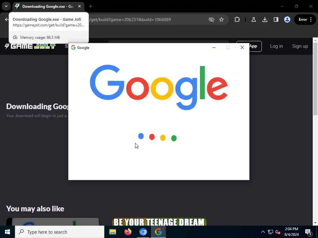
Task: Open the Chrome tab search dropdown arrow
Action: tap(6, 6)
